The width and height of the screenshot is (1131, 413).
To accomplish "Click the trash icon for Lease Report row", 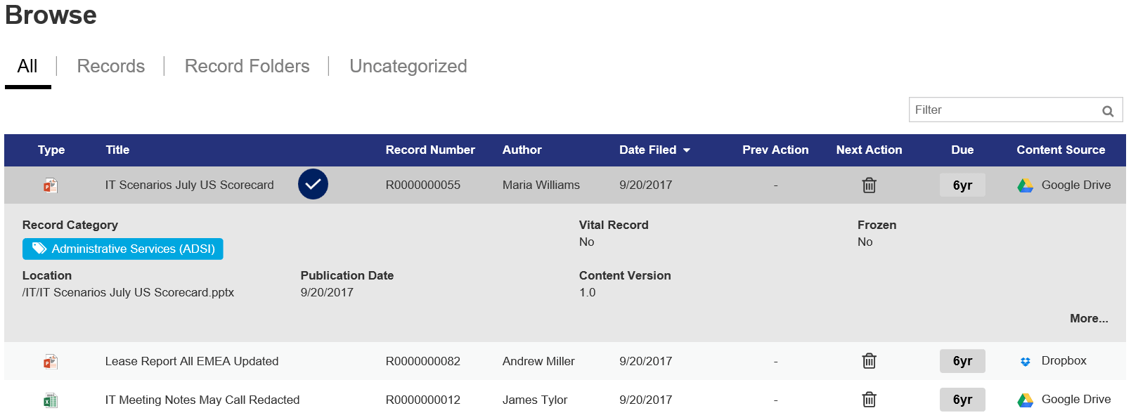I will [x=869, y=361].
